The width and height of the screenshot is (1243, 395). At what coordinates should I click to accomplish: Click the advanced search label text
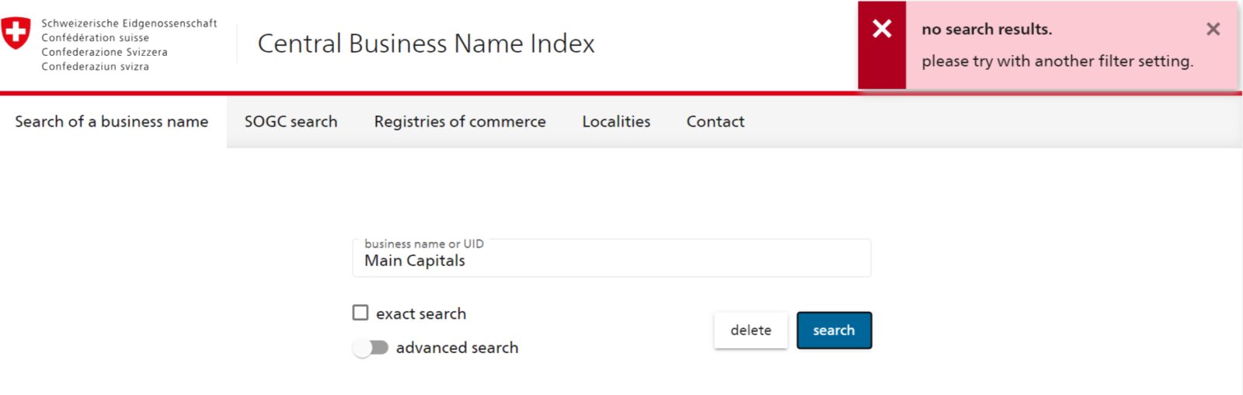point(457,348)
